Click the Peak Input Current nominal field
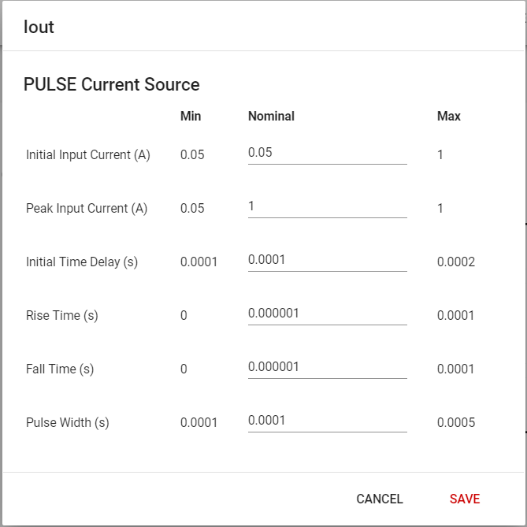 tap(327, 206)
